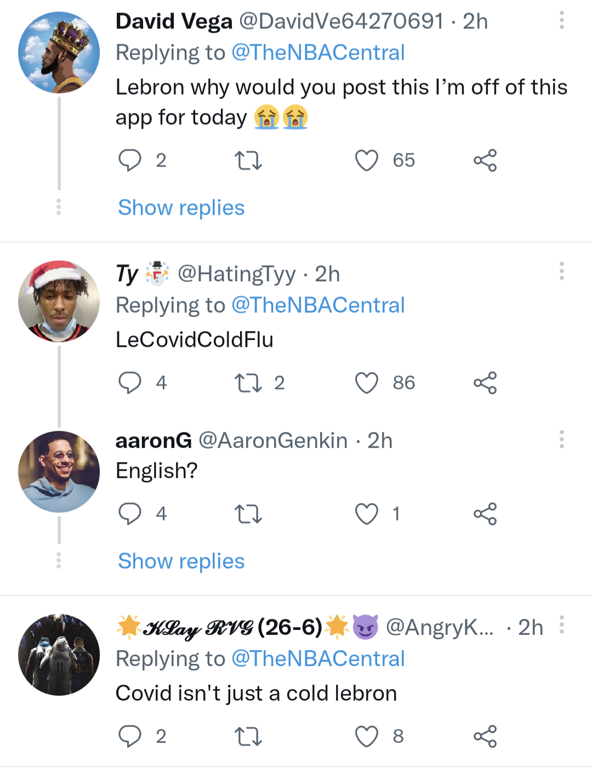Viewport: 592px width, 768px height.
Task: Open aaronG's profile name
Action: (153, 441)
